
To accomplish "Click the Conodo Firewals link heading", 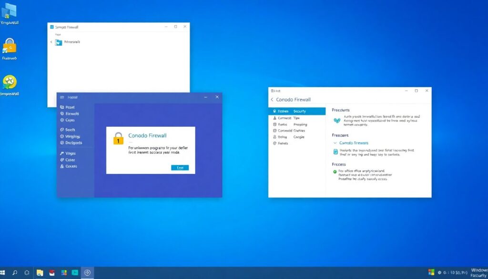I will [354, 143].
